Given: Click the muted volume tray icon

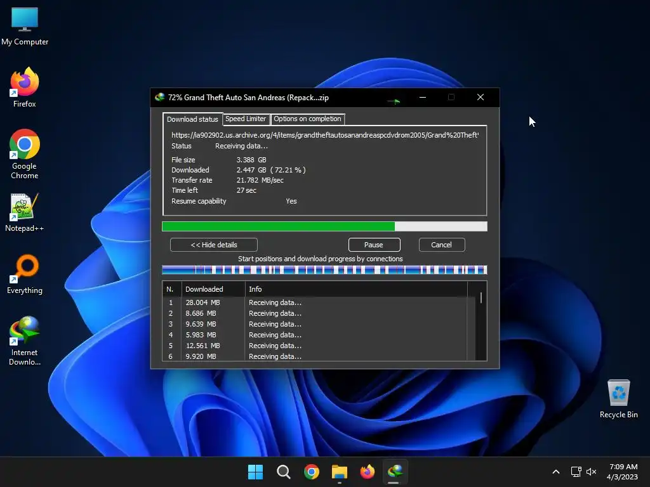Looking at the screenshot, I should [591, 472].
